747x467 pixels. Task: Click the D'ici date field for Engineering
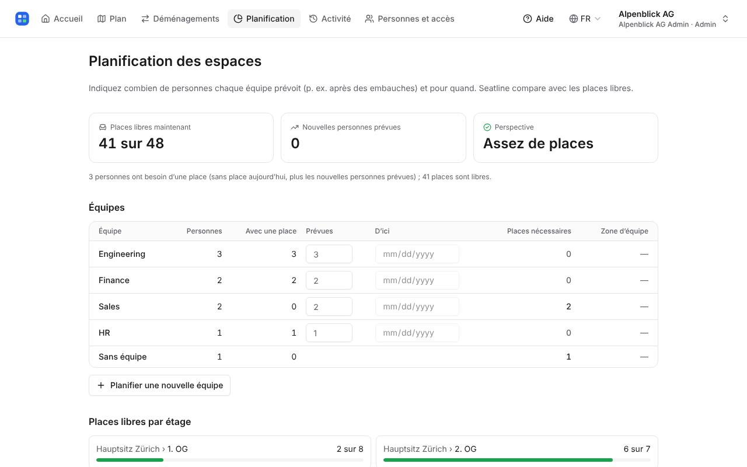click(x=417, y=254)
